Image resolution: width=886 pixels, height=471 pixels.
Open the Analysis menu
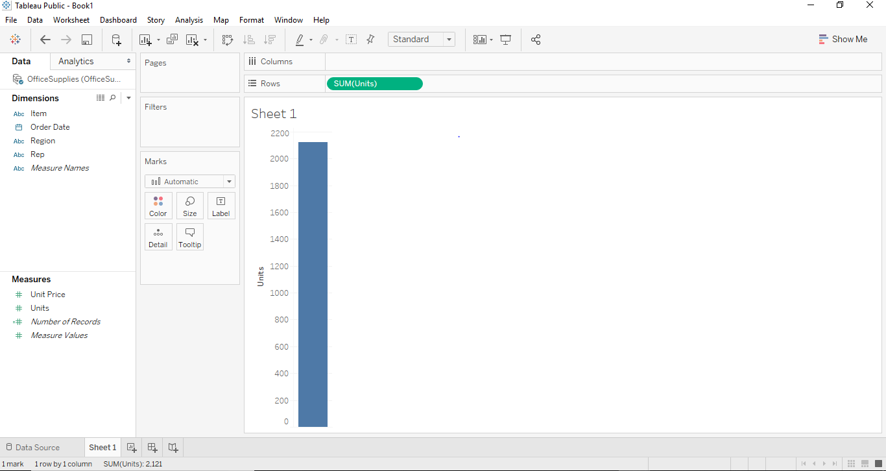pyautogui.click(x=189, y=19)
